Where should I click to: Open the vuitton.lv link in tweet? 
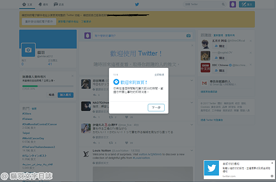coord(150,154)
